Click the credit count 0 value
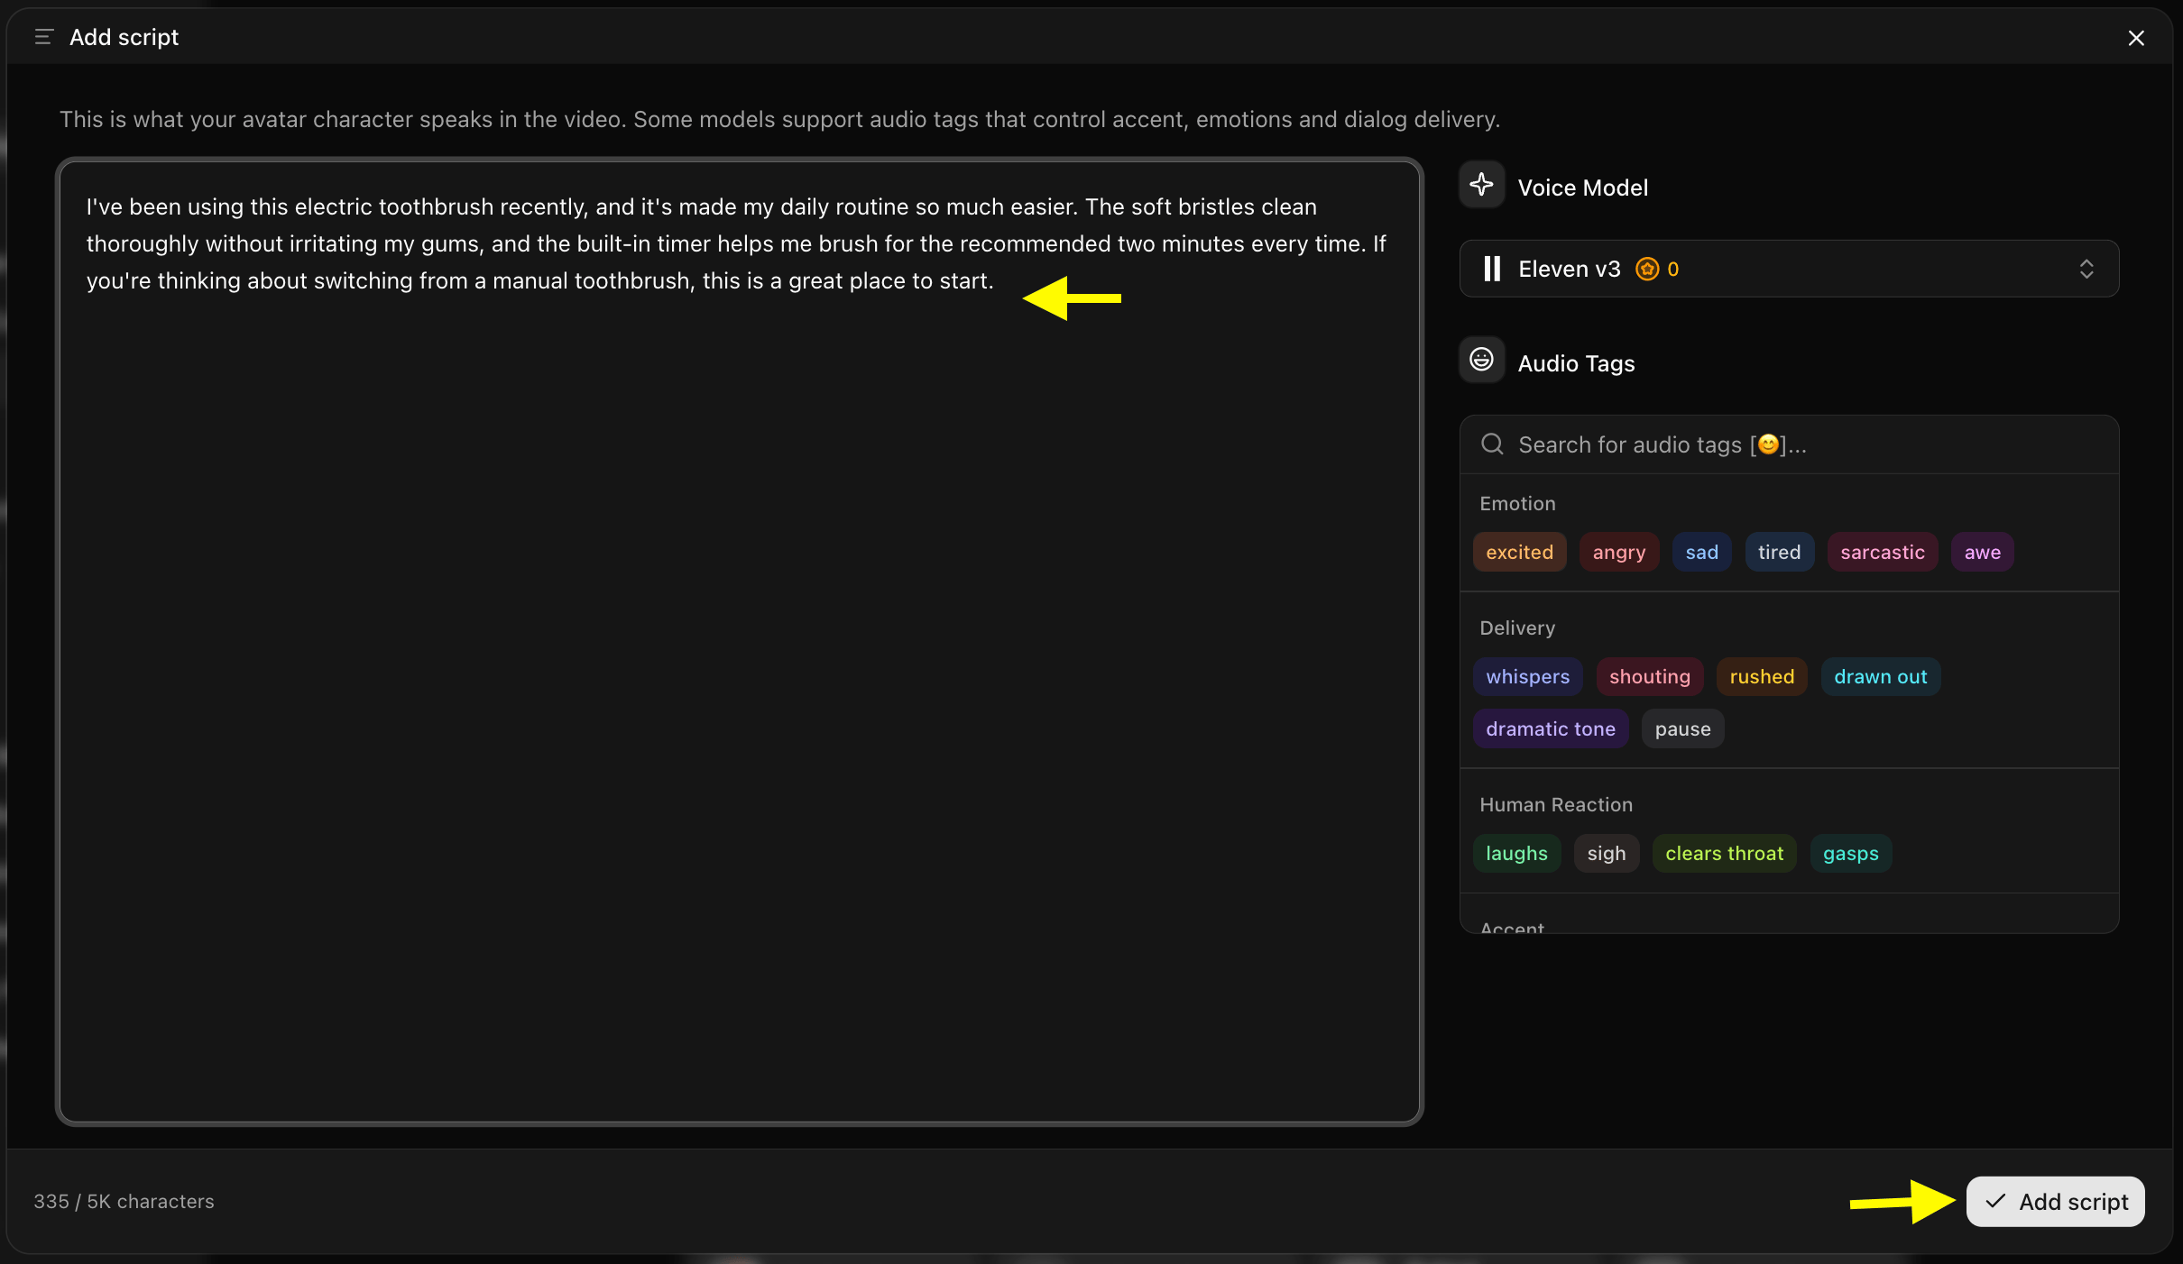Viewport: 2183px width, 1264px height. [1672, 269]
